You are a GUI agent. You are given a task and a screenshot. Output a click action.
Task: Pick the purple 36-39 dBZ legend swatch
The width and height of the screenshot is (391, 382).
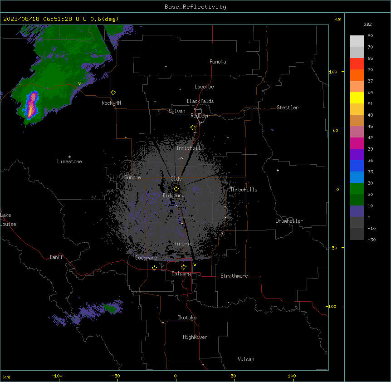(x=357, y=155)
